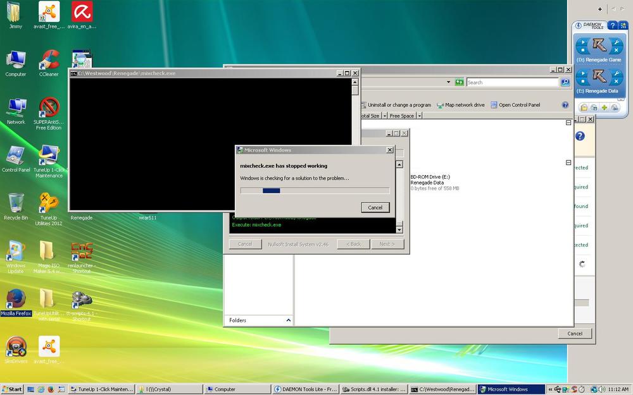
Task: Click DAEMON Tools gadget star options icon
Action: [624, 25]
